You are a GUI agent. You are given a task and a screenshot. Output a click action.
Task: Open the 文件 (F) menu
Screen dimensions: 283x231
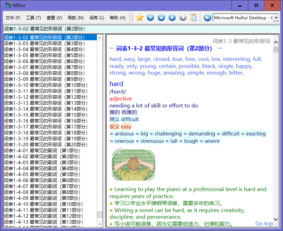(13, 18)
